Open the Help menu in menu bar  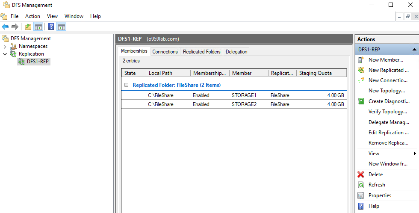95,16
